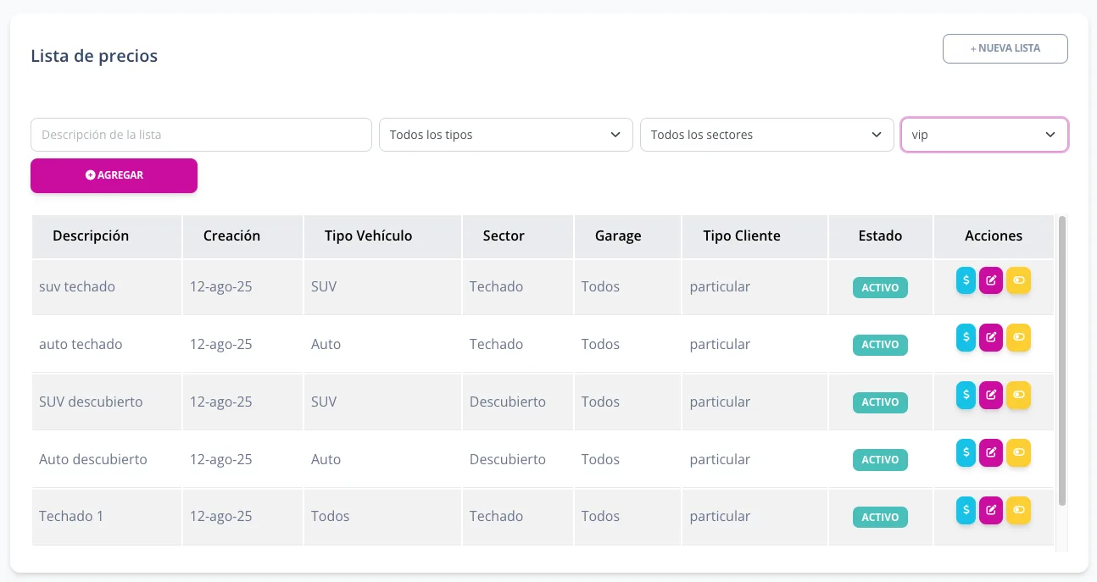Click the table's vertical scrollbar
This screenshot has height=582, width=1097.
(1062, 364)
